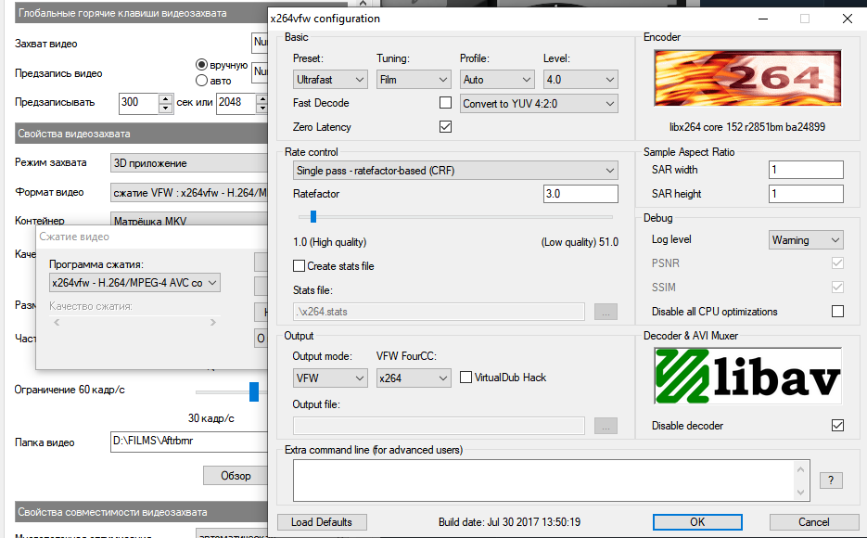Enable Disable all CPU optimizations

pos(837,312)
